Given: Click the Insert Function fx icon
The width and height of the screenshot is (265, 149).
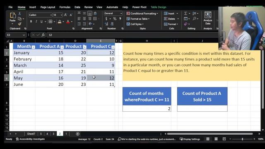Looking at the screenshot, I should pos(43,35).
